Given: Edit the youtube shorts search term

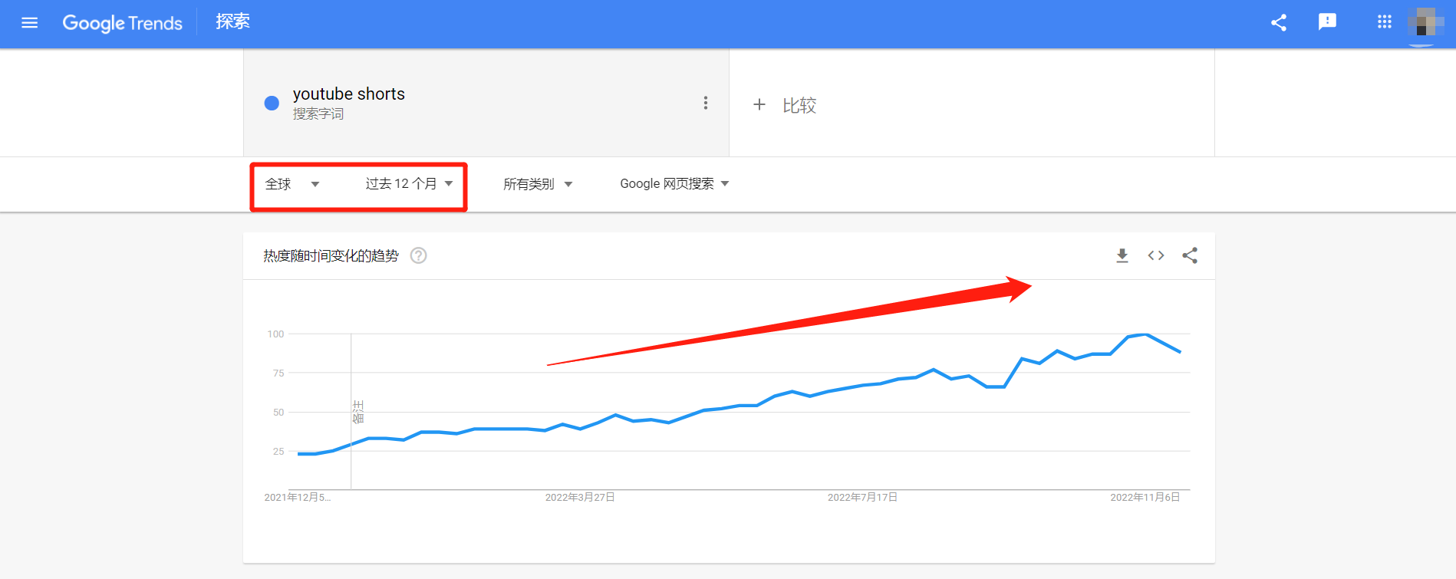Looking at the screenshot, I should coord(349,94).
